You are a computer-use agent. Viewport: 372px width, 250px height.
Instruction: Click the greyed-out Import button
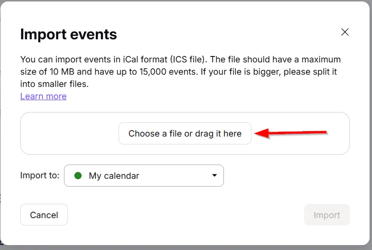(327, 215)
